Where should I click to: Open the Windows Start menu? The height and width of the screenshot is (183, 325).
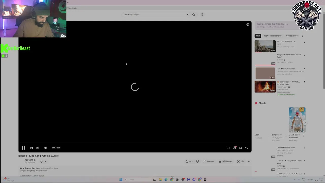(x=121, y=180)
